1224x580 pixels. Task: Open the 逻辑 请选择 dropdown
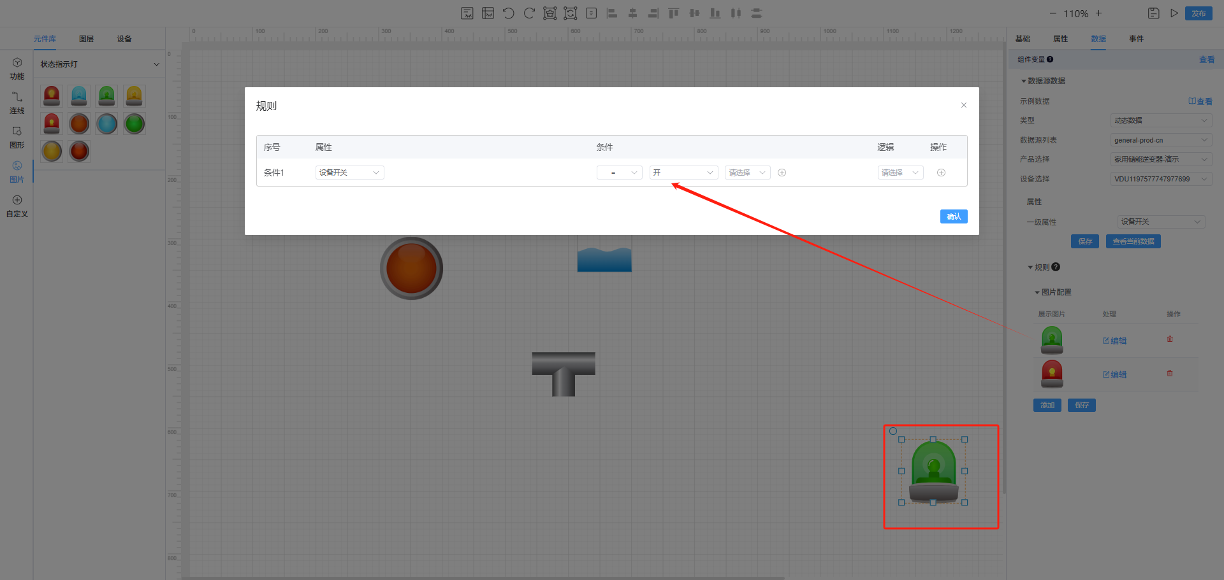(900, 173)
